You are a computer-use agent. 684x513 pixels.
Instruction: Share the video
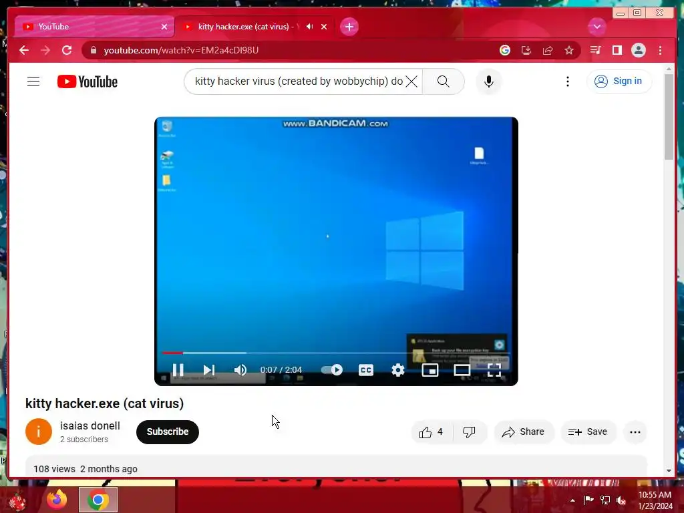tap(524, 432)
